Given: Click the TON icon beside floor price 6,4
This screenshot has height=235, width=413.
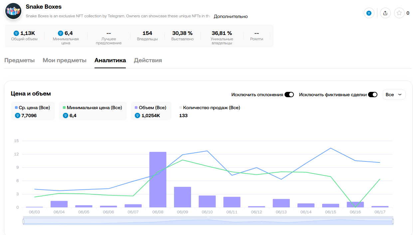Looking at the screenshot, I should [61, 33].
